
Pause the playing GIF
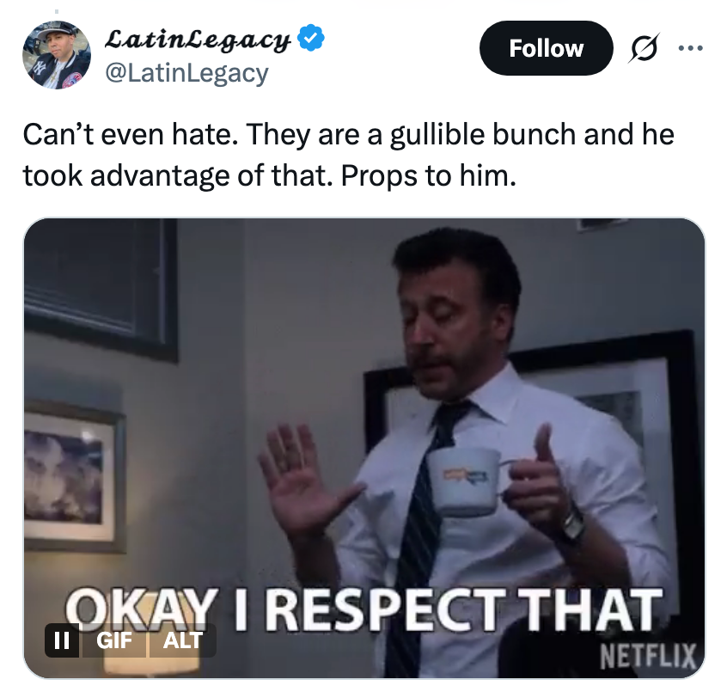click(x=62, y=640)
